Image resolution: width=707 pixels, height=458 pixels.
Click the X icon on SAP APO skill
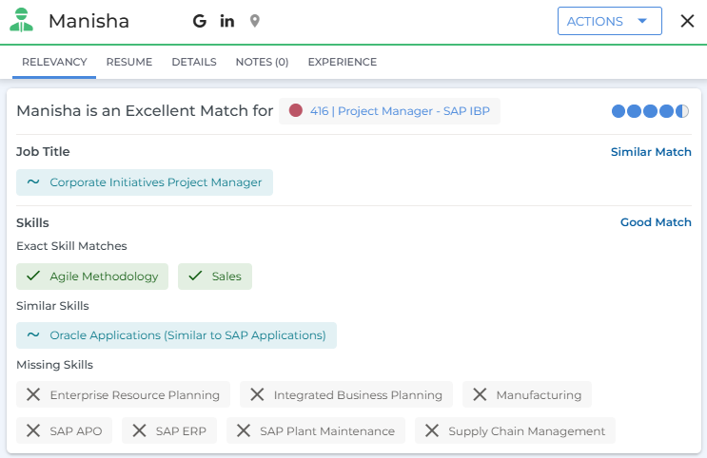coord(33,430)
